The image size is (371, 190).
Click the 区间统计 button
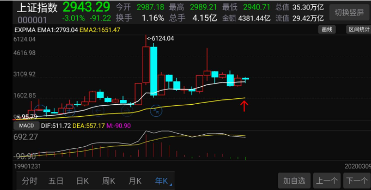click(x=358, y=30)
